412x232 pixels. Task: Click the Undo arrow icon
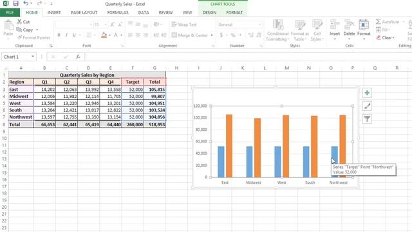tap(26, 3)
